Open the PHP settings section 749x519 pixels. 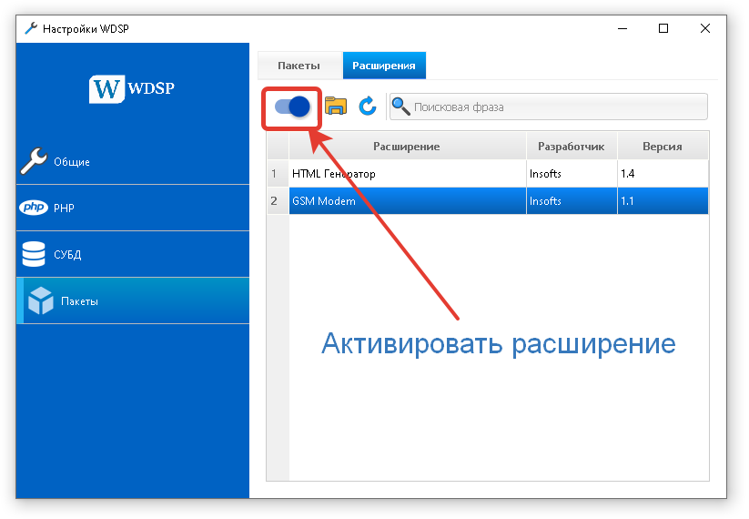pyautogui.click(x=133, y=208)
